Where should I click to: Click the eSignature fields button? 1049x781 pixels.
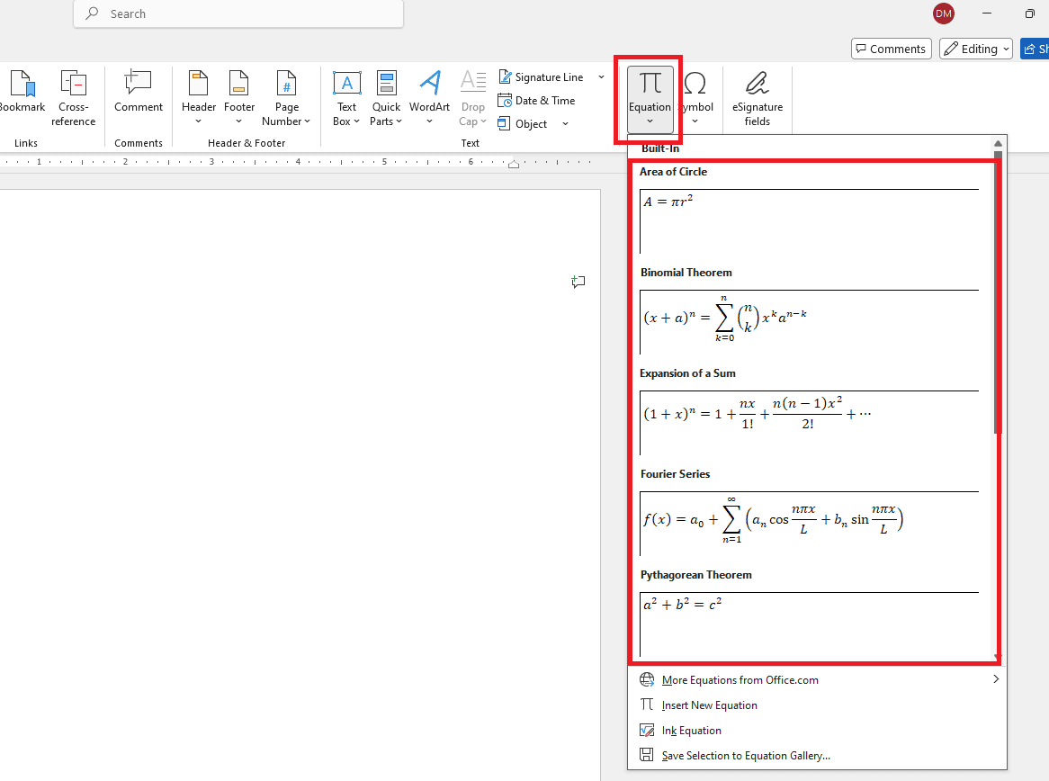[x=758, y=98]
